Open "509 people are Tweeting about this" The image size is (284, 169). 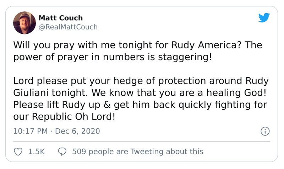(137, 152)
